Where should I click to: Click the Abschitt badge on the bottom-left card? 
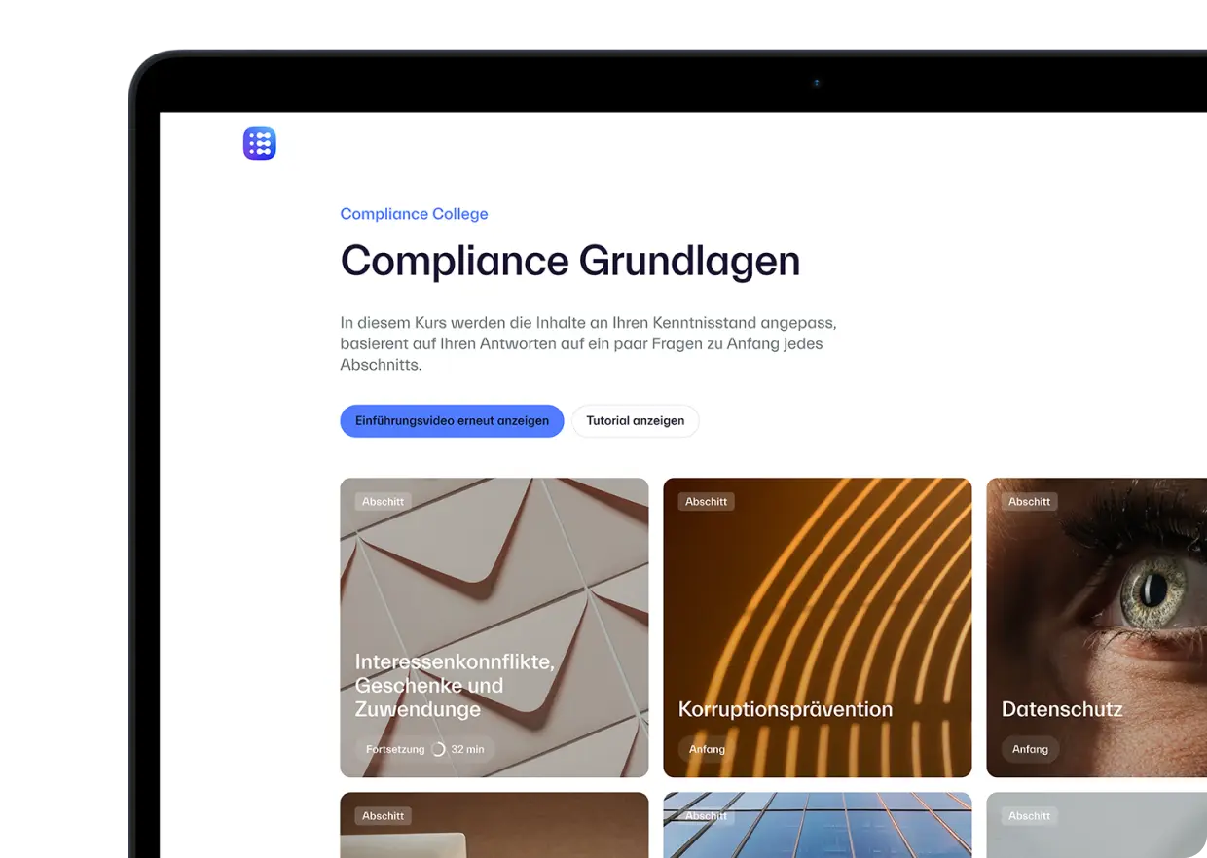(383, 815)
